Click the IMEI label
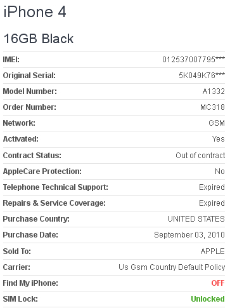Viewport: 230px width, 308px height. click(x=11, y=60)
